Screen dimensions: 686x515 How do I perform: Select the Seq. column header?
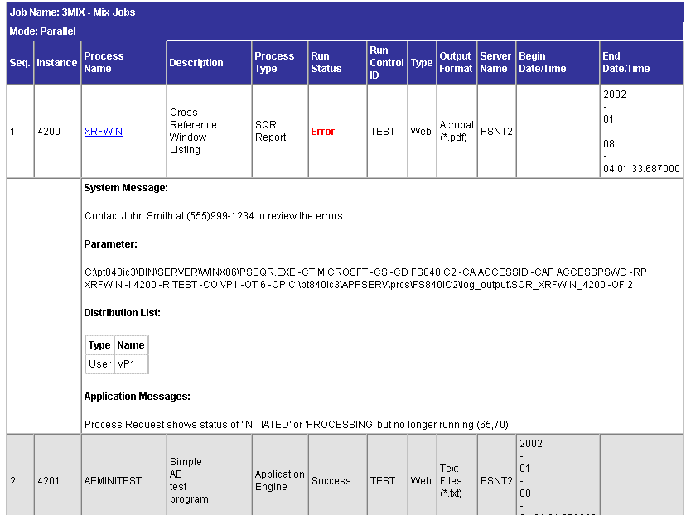(19, 62)
